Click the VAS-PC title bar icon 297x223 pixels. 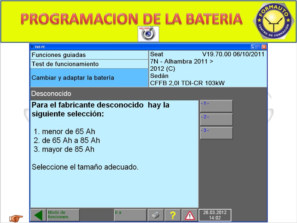click(32, 47)
